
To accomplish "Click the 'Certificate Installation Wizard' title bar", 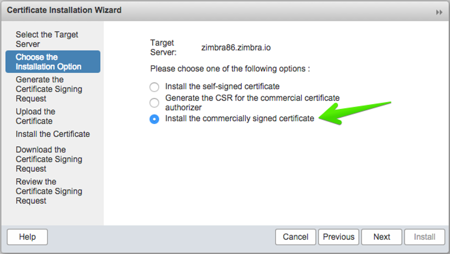I will 64,10.
